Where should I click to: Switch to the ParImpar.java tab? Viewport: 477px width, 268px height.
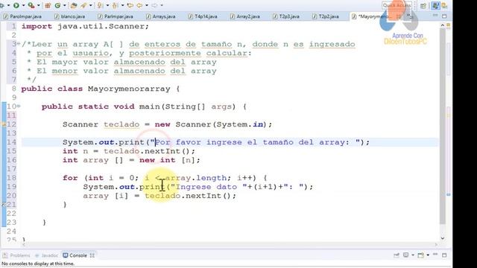116,16
